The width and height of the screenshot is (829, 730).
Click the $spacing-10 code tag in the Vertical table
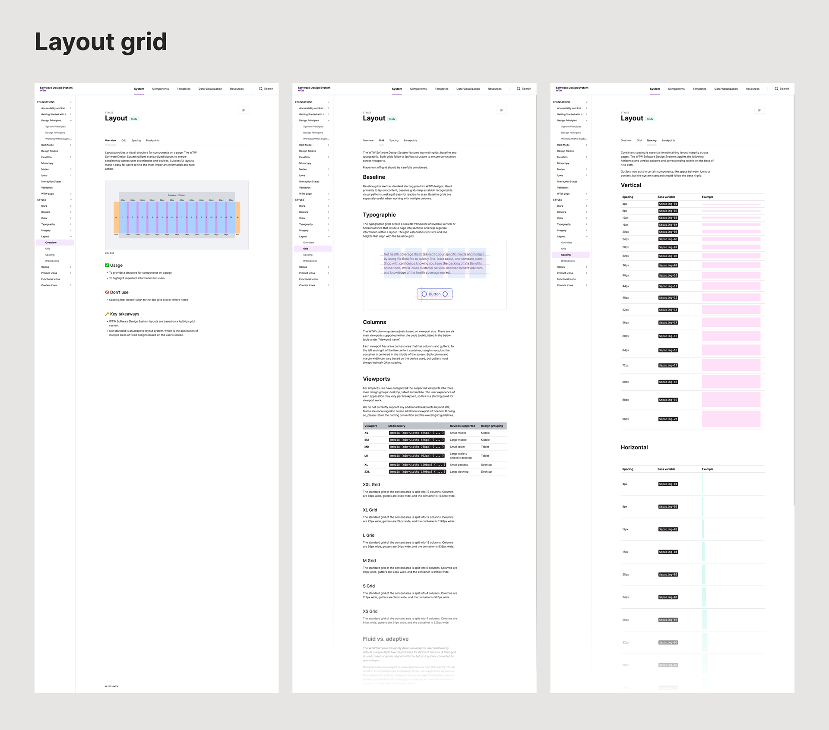668,275
